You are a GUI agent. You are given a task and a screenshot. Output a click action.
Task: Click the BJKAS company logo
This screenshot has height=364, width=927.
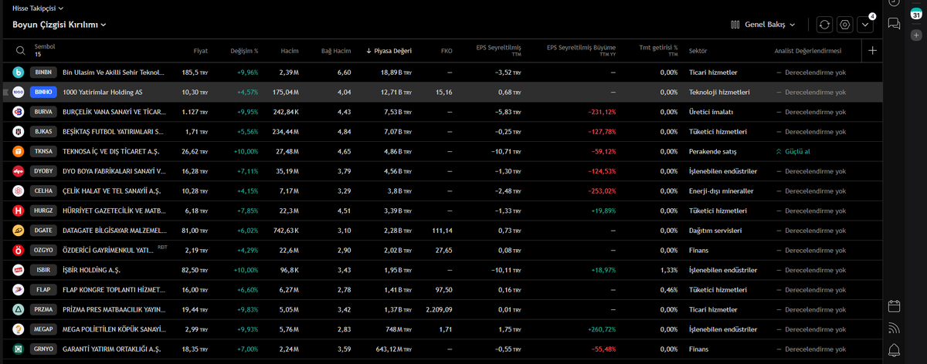[x=19, y=132]
